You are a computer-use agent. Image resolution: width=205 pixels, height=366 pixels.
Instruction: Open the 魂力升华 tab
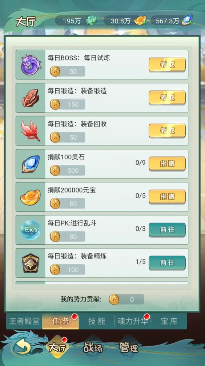[133, 322]
